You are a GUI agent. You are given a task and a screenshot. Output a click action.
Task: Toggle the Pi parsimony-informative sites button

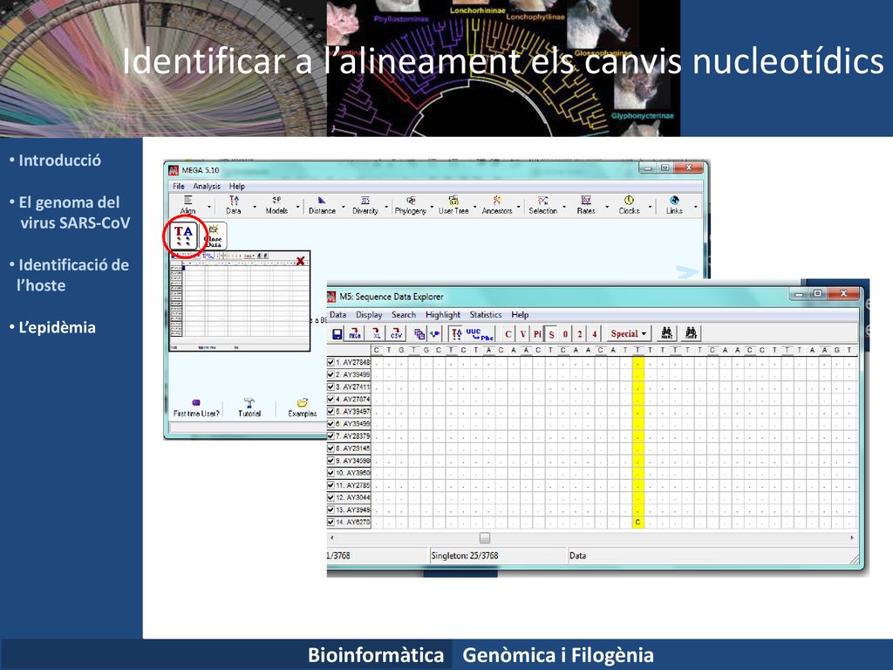537,334
